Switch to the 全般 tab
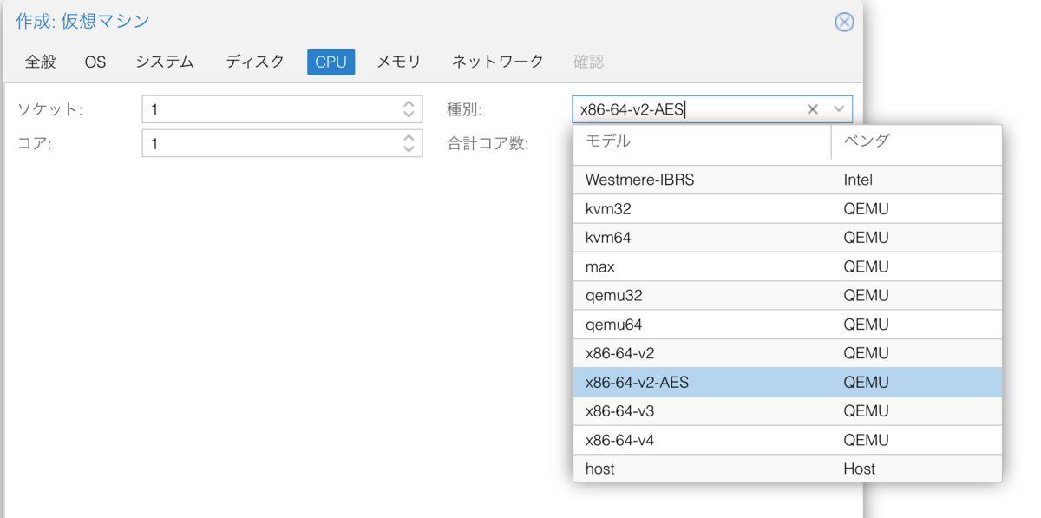The image size is (1041, 518). (x=40, y=62)
